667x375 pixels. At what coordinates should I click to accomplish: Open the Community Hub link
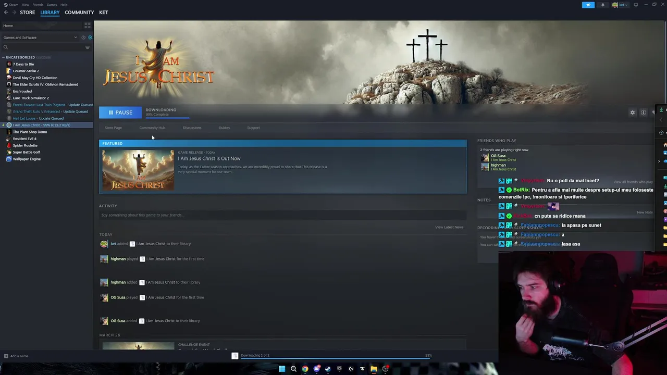pyautogui.click(x=152, y=128)
